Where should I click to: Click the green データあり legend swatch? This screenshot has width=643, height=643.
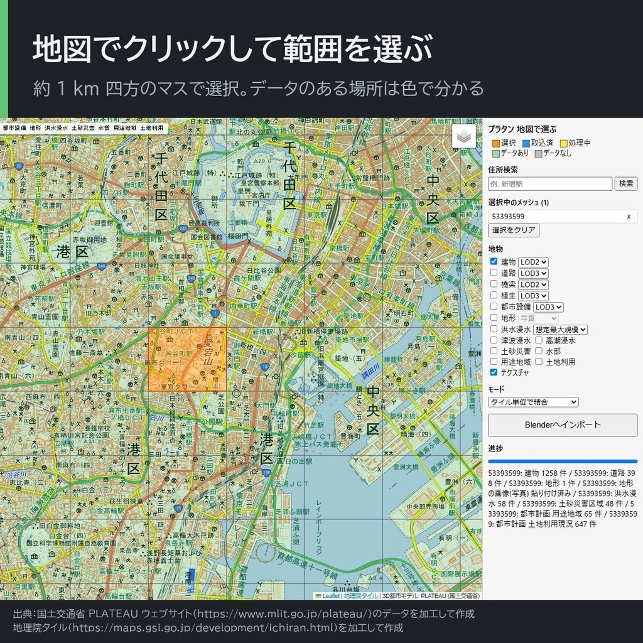point(496,153)
